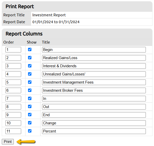Click the In title field

94,99
